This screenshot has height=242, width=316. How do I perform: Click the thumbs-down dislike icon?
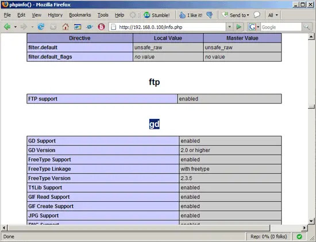pos(210,15)
